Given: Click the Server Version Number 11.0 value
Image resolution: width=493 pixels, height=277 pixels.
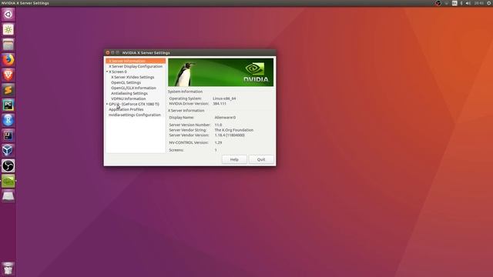Looking at the screenshot, I should point(218,125).
